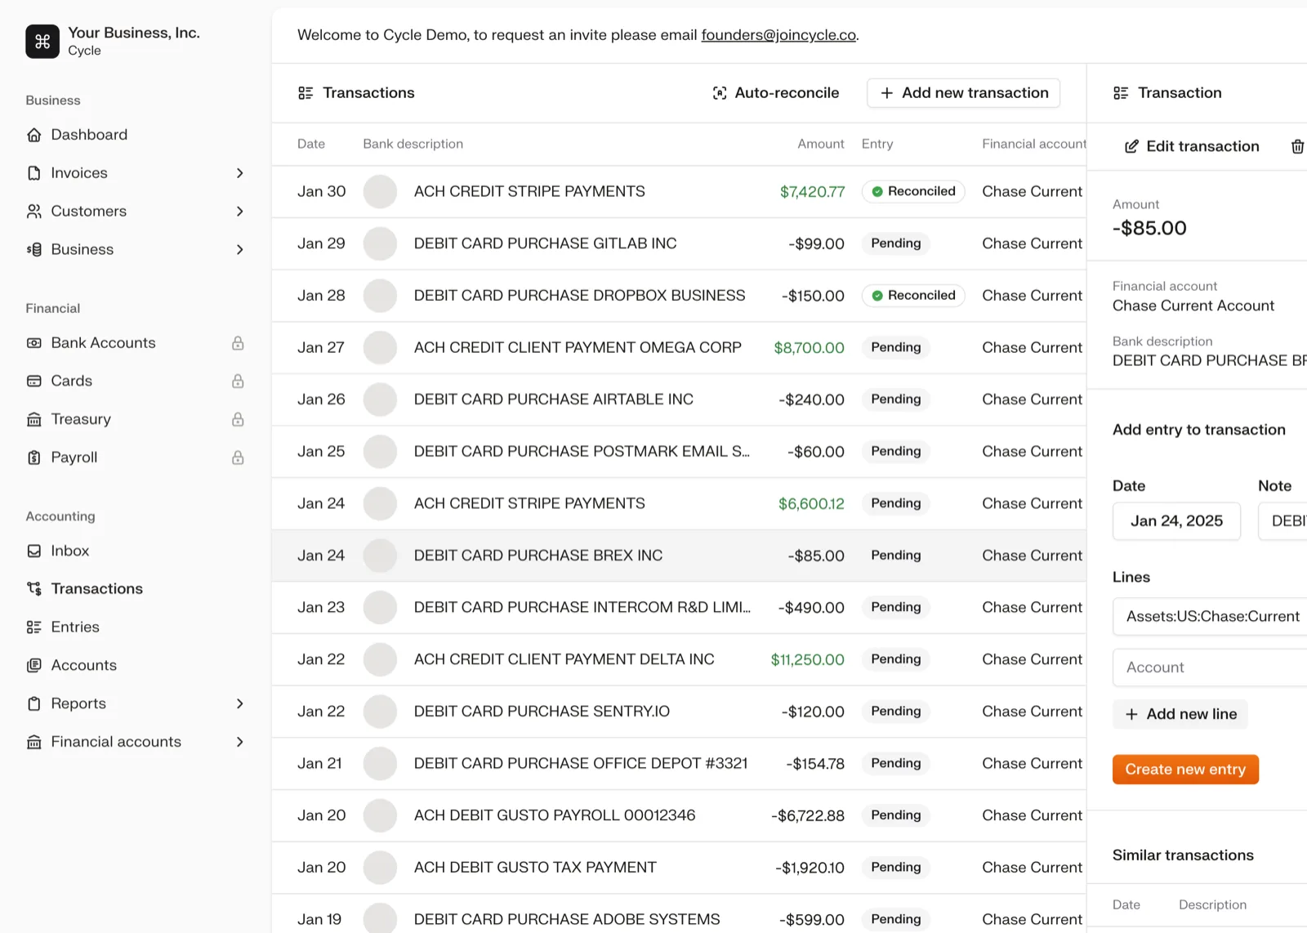The height and width of the screenshot is (933, 1307).
Task: Click the Add new transaction button
Action: pos(964,93)
